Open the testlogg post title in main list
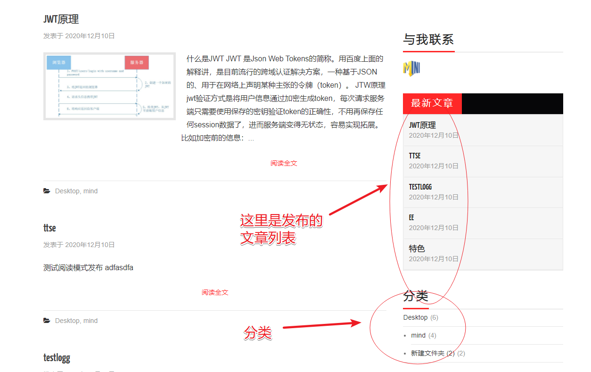Viewport: 591px width, 372px height. [57, 358]
